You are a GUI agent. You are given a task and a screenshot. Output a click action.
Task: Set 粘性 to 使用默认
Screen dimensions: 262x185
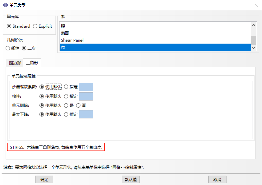coord(42,96)
